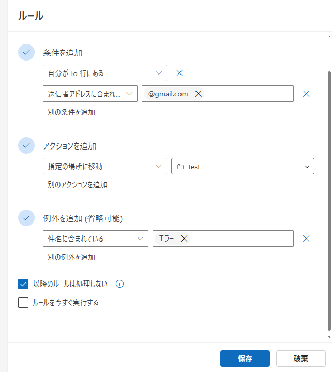The height and width of the screenshot is (372, 332).
Task: Click the subject exception keyword input field
Action: pyautogui.click(x=240, y=239)
